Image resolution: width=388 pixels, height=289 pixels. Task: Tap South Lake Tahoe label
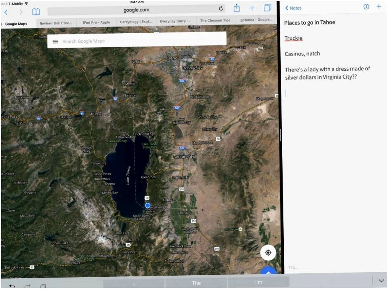coord(141,217)
